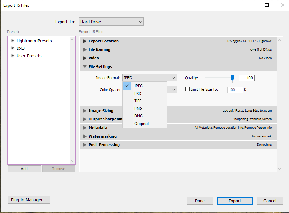289x213 pixels.
Task: Click the Quality value input field
Action: tap(246, 78)
